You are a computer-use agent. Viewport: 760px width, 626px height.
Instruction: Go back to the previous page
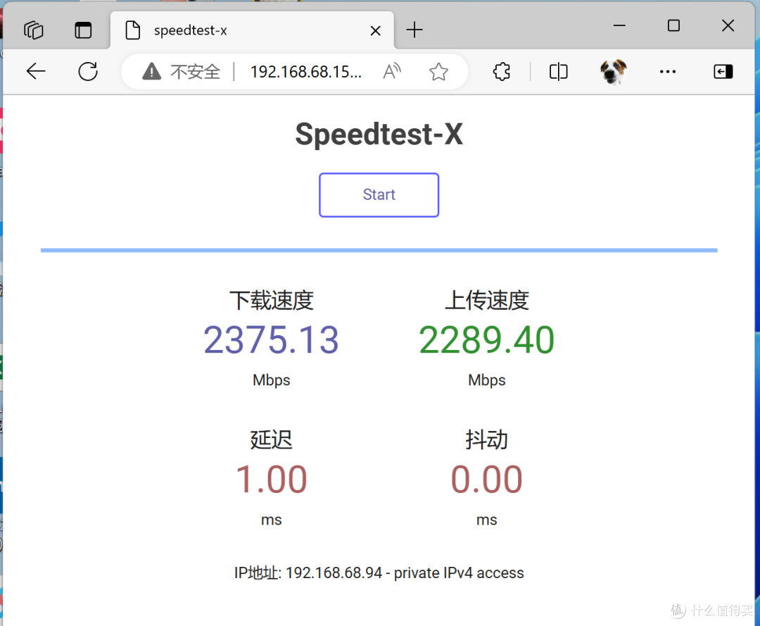[36, 71]
